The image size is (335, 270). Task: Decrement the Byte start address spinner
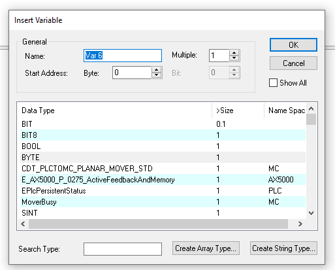(x=156, y=75)
